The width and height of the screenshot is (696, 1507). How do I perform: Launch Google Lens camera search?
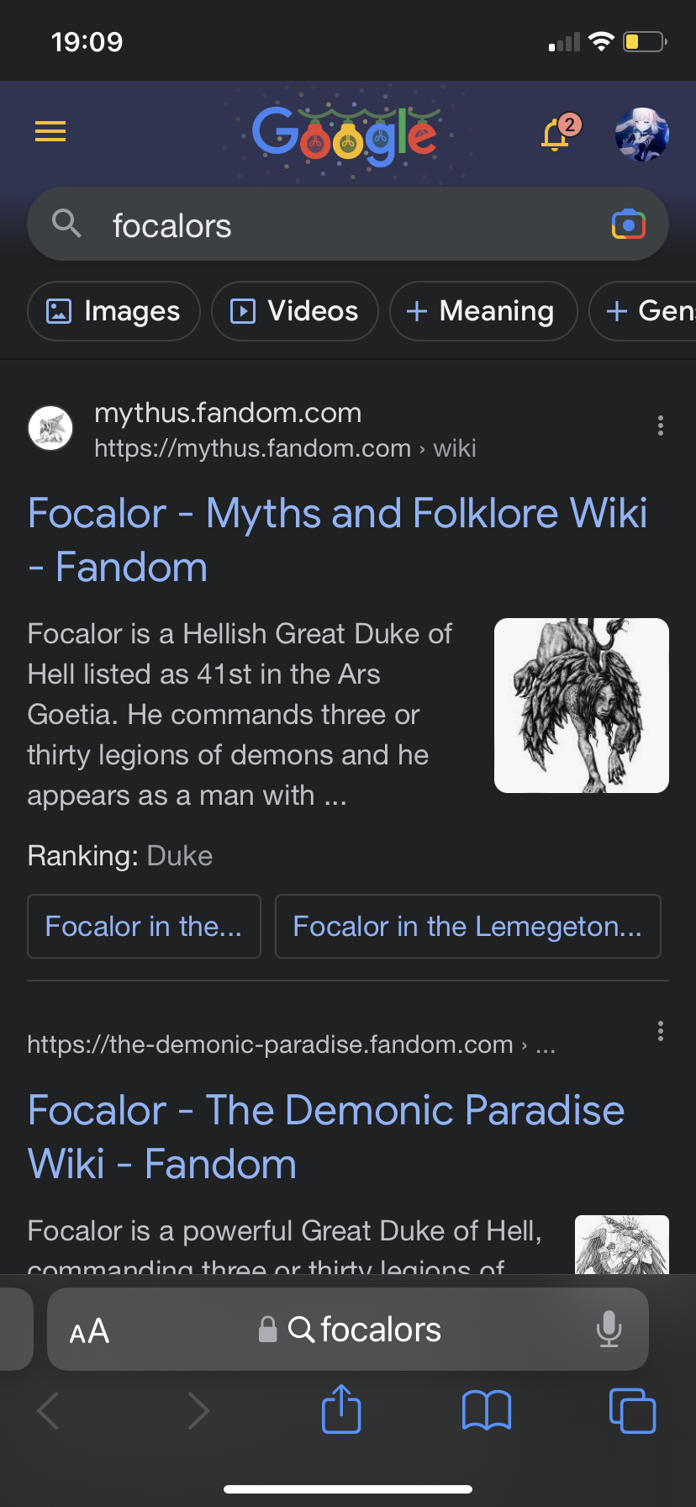tap(629, 225)
